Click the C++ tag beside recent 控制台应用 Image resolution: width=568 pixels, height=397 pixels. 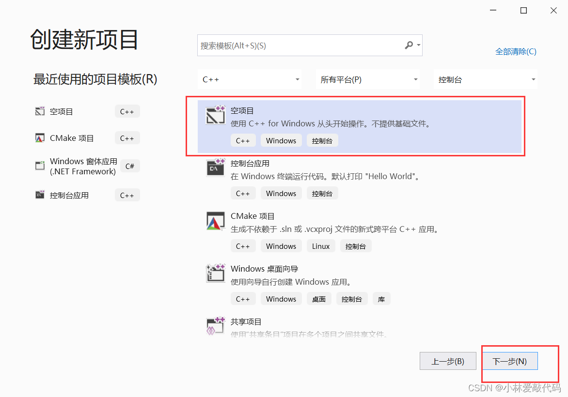click(x=127, y=196)
